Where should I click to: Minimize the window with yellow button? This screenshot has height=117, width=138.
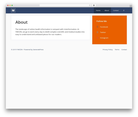click(x=10, y=5)
